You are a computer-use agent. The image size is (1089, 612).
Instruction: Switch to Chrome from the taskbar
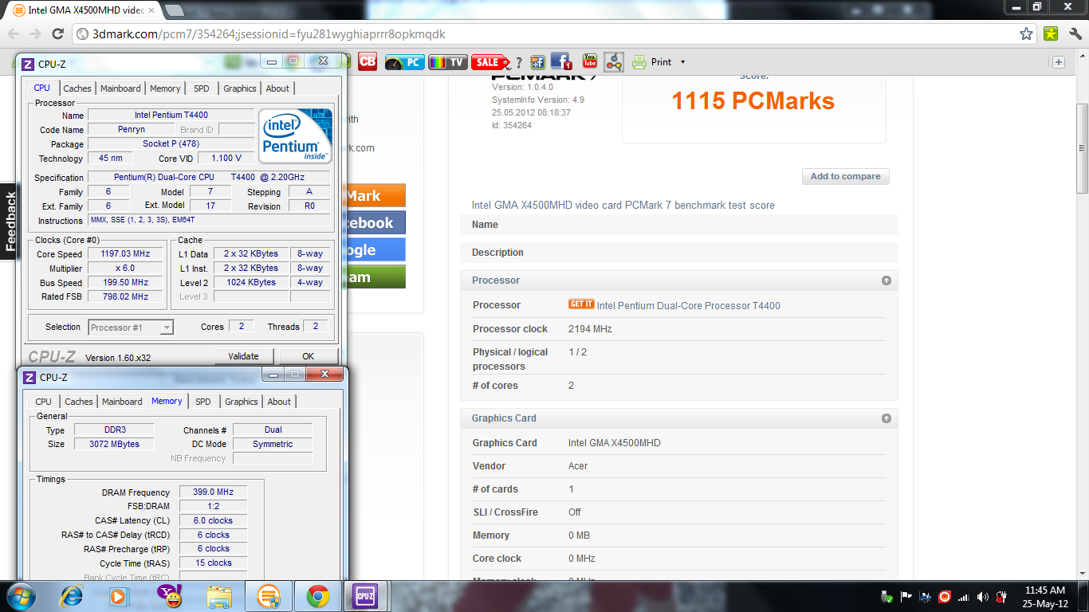coord(318,596)
